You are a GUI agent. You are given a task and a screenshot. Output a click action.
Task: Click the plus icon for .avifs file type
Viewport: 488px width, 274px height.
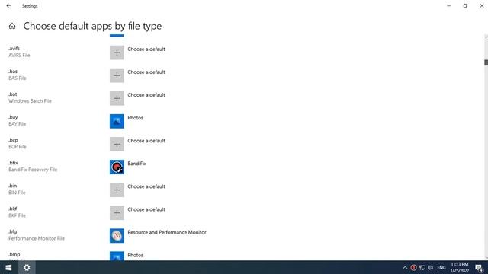coord(117,53)
